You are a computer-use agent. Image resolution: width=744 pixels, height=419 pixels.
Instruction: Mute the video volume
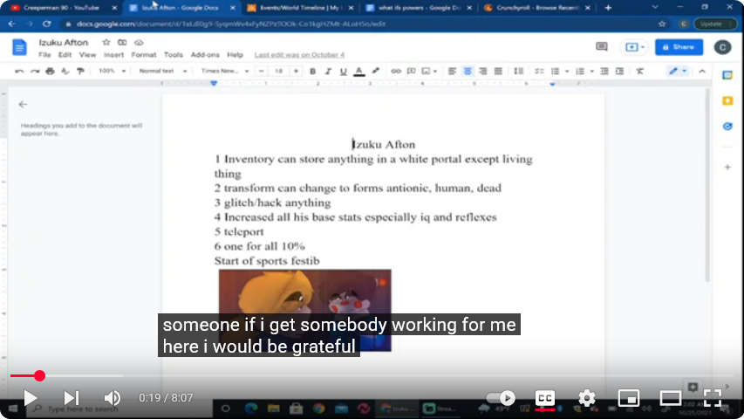pos(113,398)
